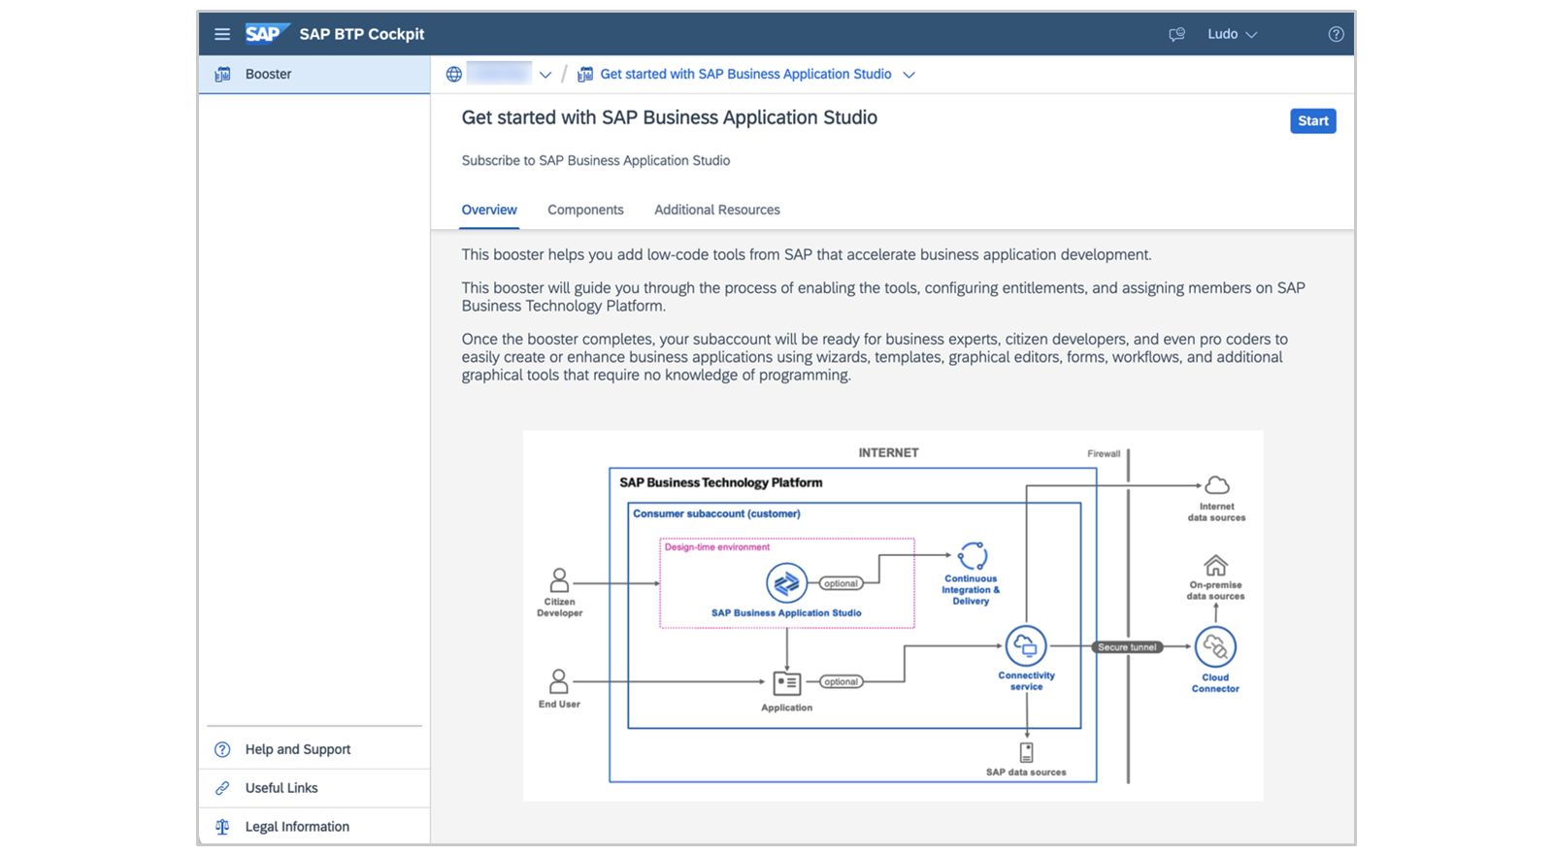Select Booster in the sidebar
The width and height of the screenshot is (1553, 856).
point(314,74)
